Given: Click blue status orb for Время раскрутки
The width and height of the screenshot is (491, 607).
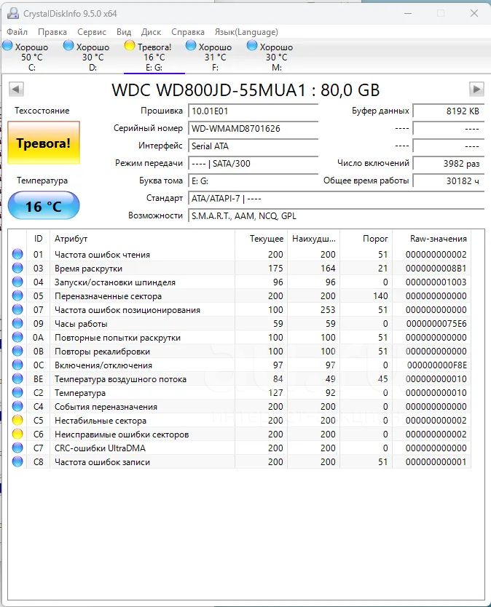Looking at the screenshot, I should click(x=17, y=269).
